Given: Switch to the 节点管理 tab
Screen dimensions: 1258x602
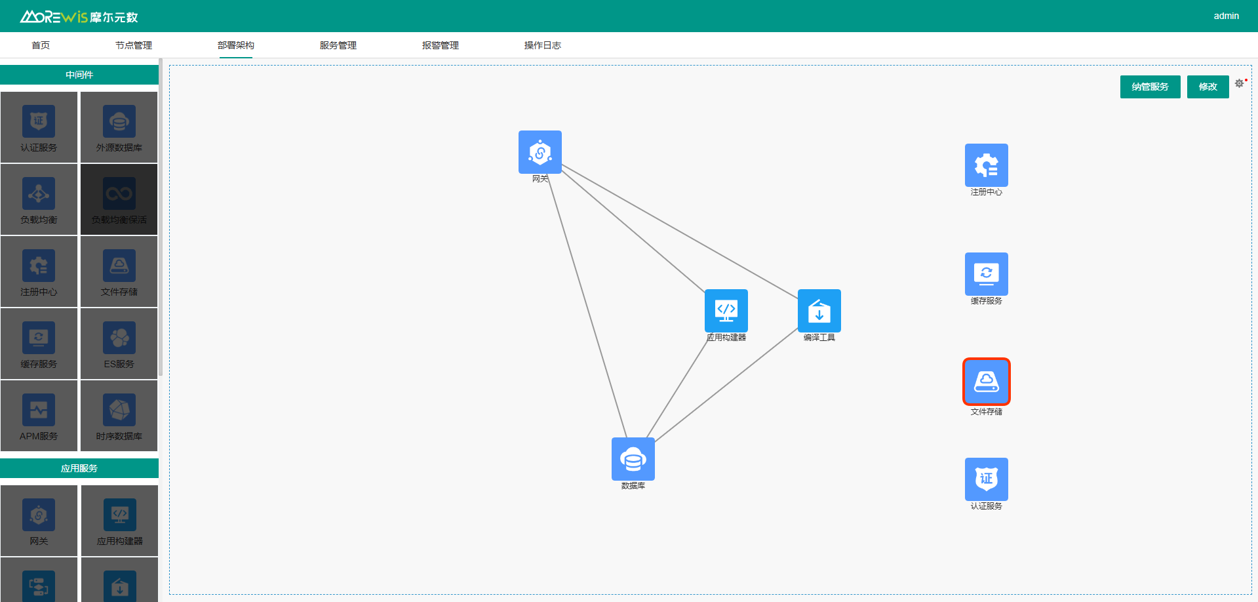Looking at the screenshot, I should 134,45.
